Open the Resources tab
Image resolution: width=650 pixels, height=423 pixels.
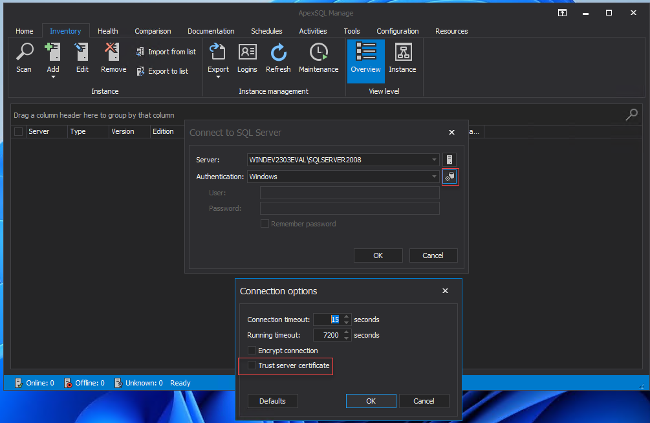451,31
